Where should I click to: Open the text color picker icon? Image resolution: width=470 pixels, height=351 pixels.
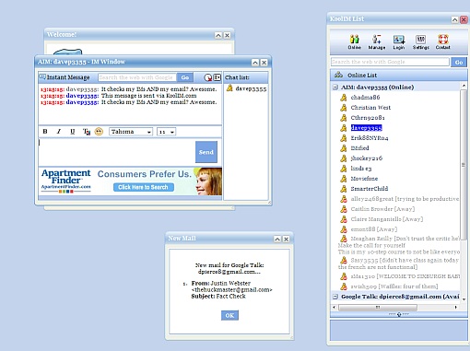point(87,132)
